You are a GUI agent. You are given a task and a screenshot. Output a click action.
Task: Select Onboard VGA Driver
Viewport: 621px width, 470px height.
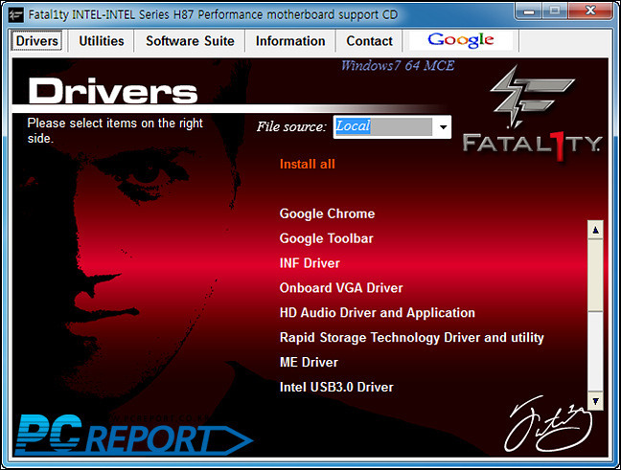(x=341, y=287)
